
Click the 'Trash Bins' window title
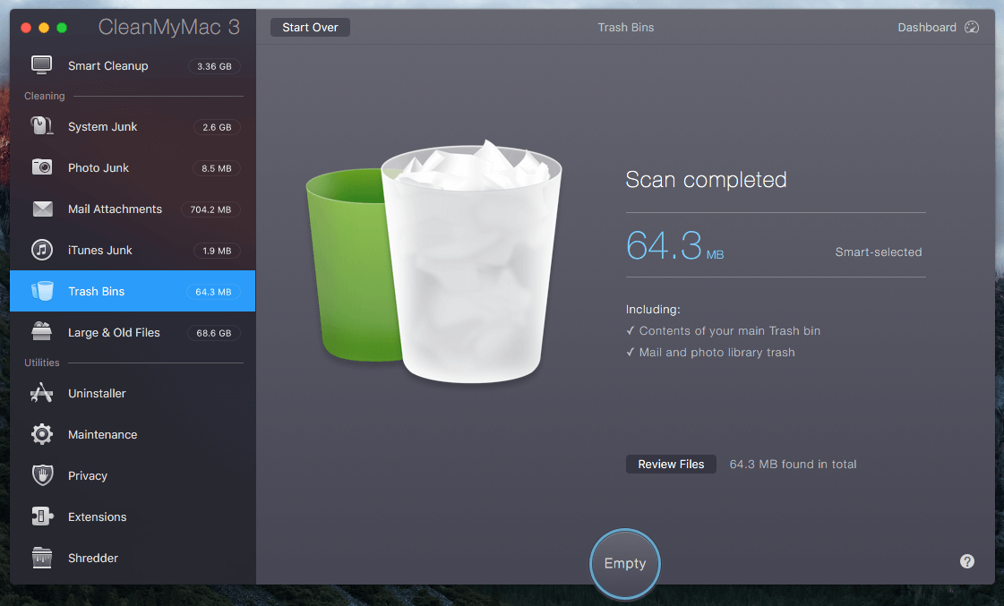tap(625, 28)
